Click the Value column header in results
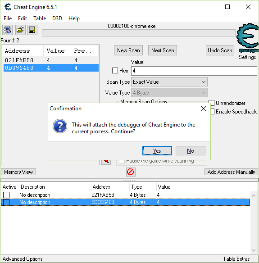This screenshot has height=263, width=259. point(57,50)
